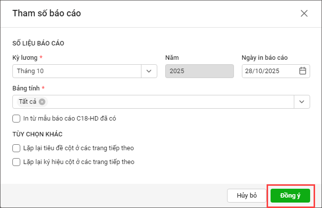Enable "In từ mẫu báo cáo C18-HD đã có"
The width and height of the screenshot is (322, 208).
(x=16, y=118)
